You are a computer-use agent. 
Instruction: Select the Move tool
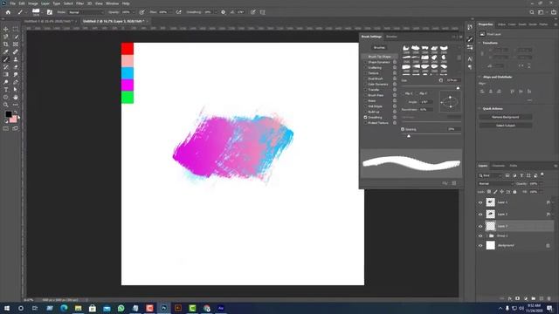[x=6, y=29]
